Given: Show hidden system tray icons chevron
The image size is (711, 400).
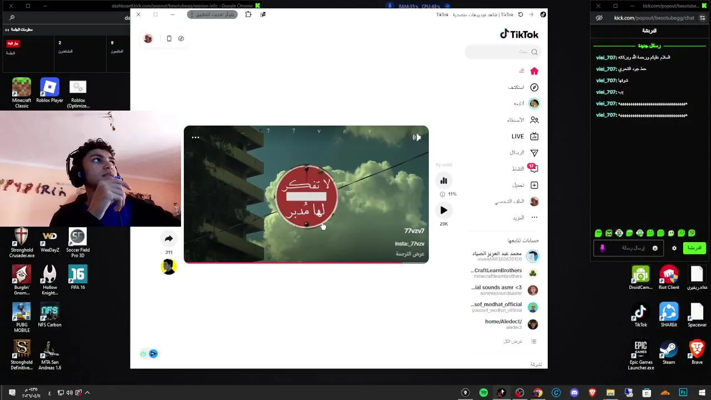Looking at the screenshot, I should (87, 393).
